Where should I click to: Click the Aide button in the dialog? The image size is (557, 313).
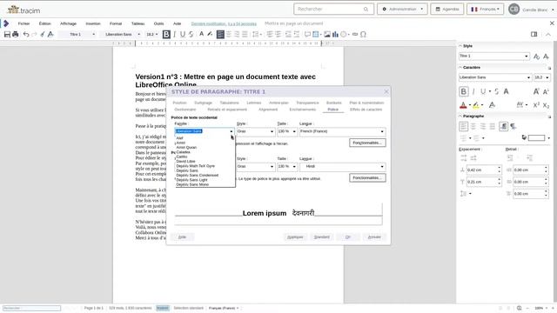[182, 237]
